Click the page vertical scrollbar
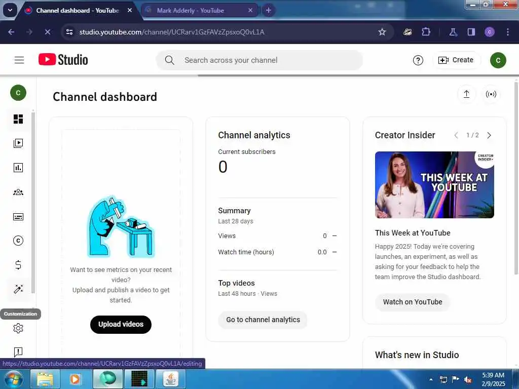 [516, 177]
